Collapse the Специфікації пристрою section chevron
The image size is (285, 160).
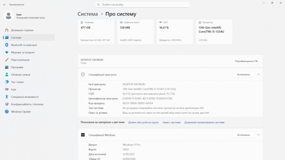coord(258,74)
